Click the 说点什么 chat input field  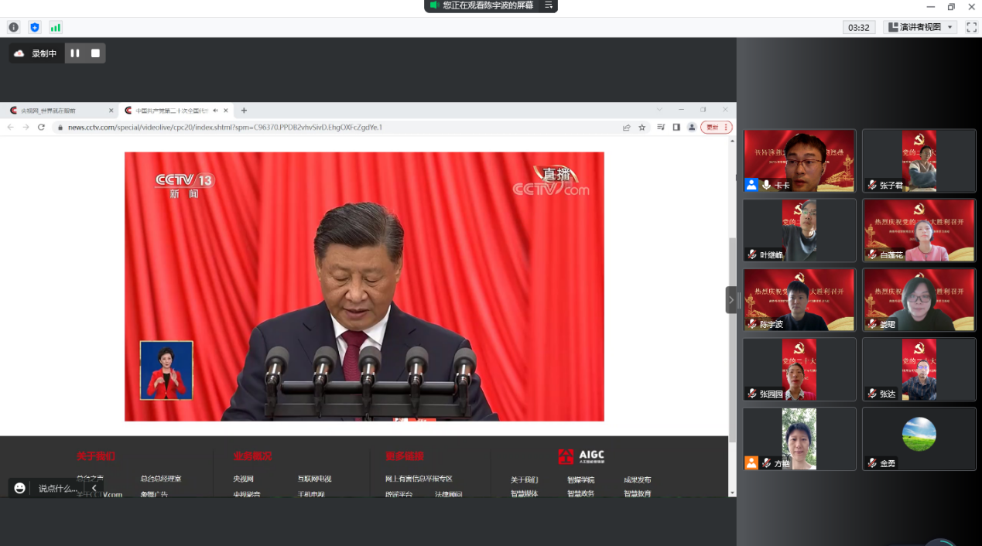(54, 487)
